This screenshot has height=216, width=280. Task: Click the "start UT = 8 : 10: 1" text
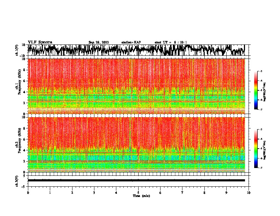point(171,42)
